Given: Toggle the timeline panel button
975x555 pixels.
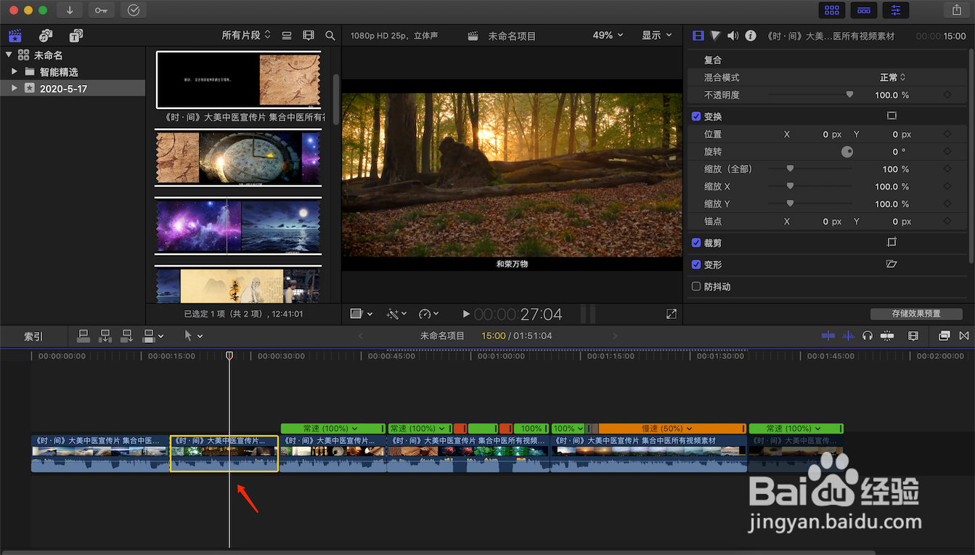Looking at the screenshot, I should point(864,10).
